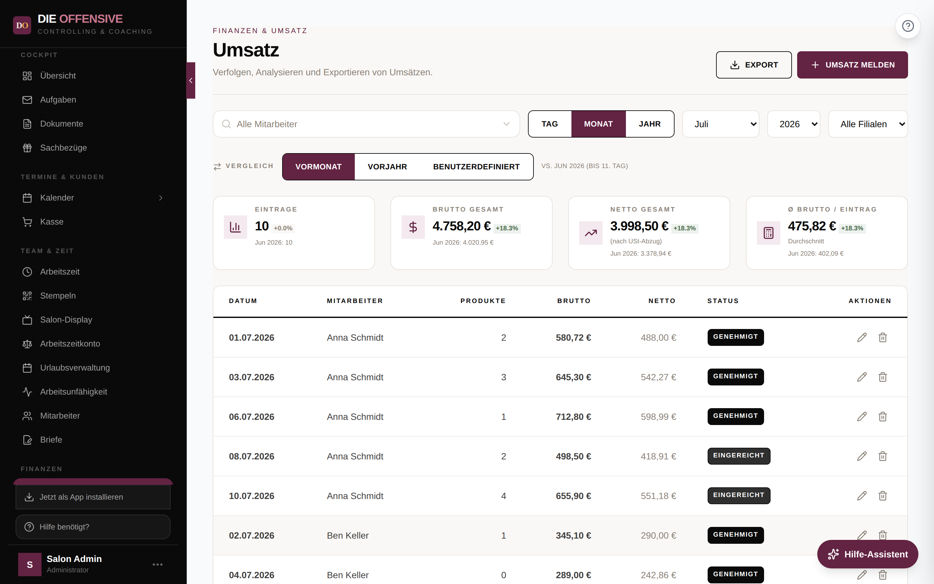Delete the 03.07.2026 entry
The height and width of the screenshot is (584, 934).
(883, 377)
